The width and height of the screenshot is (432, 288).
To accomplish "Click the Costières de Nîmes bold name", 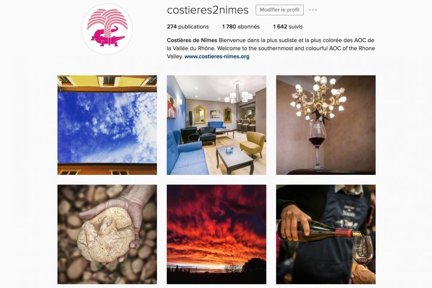I will [192, 40].
